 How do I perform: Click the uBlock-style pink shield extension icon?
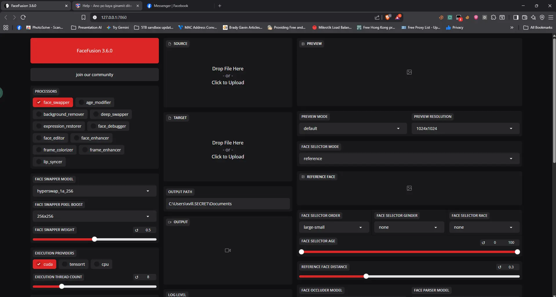click(x=476, y=17)
